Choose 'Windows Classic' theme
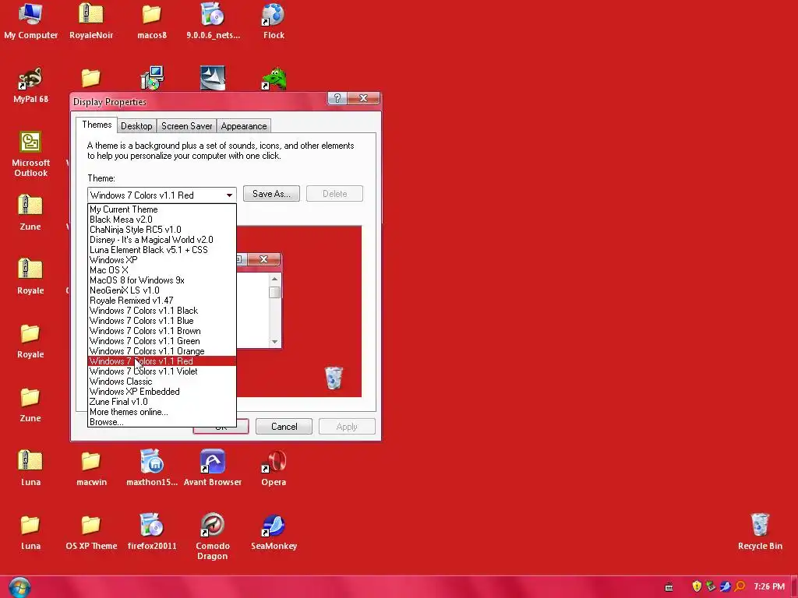 [x=162, y=382]
